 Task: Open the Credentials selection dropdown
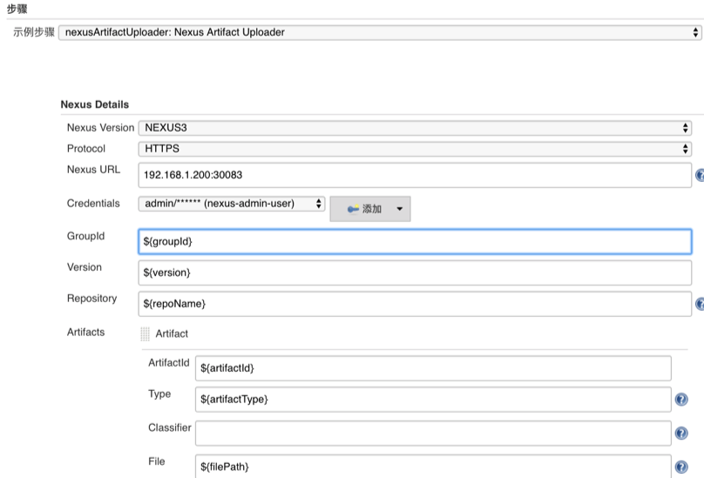click(232, 204)
